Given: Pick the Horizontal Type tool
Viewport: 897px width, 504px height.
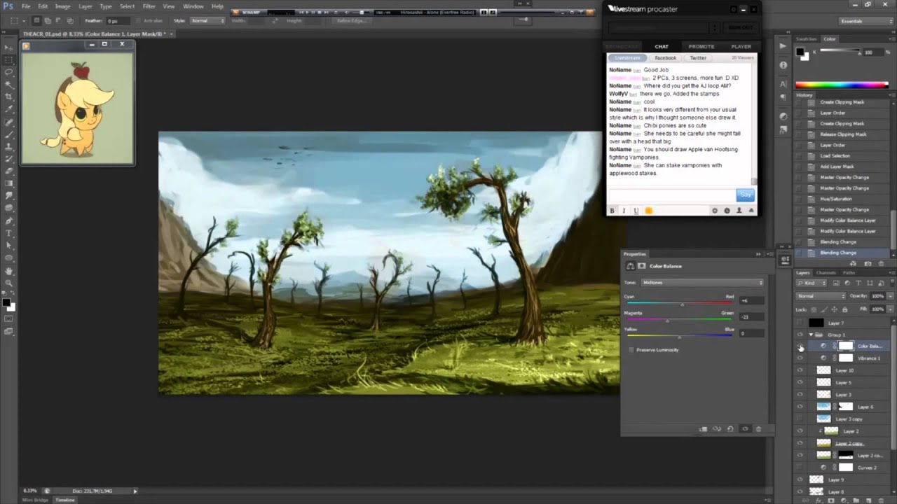Looking at the screenshot, I should [x=8, y=232].
